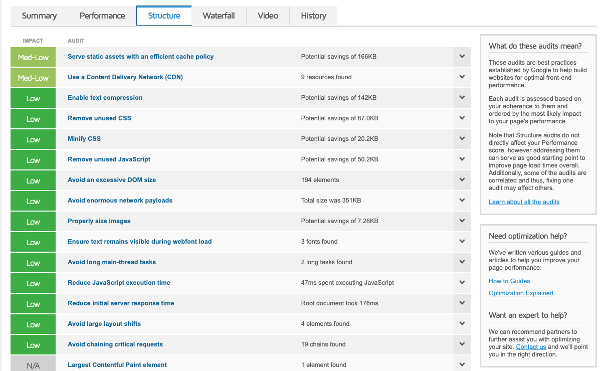This screenshot has height=371, width=602.
Task: Open 'Avoid enormous network payloads' audit title
Action: [120, 201]
